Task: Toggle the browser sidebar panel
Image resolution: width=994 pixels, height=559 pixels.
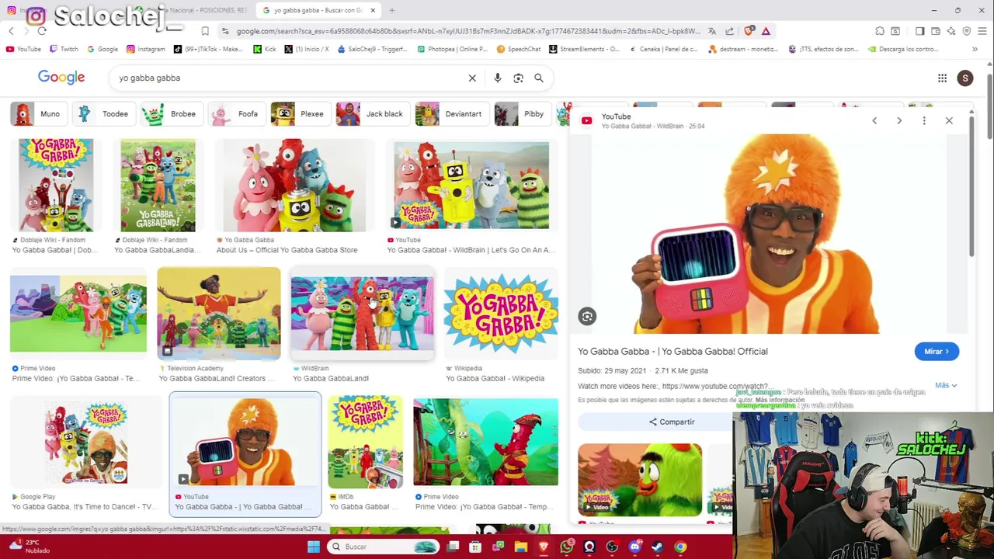Action: coord(919,31)
